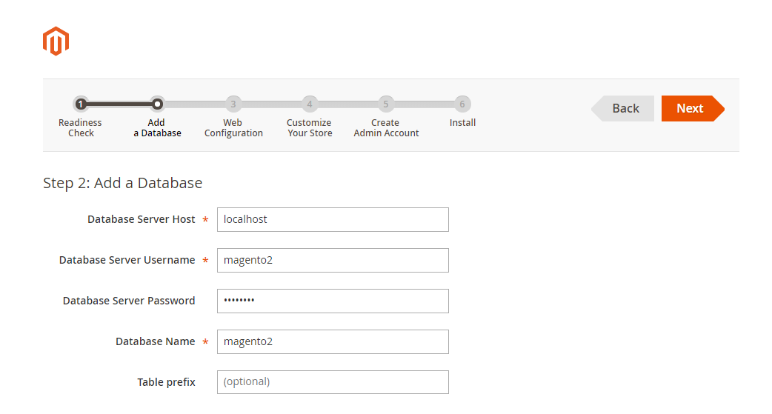Viewport: 772px width, 414px height.
Task: Click the optional Table prefix field
Action: (333, 382)
